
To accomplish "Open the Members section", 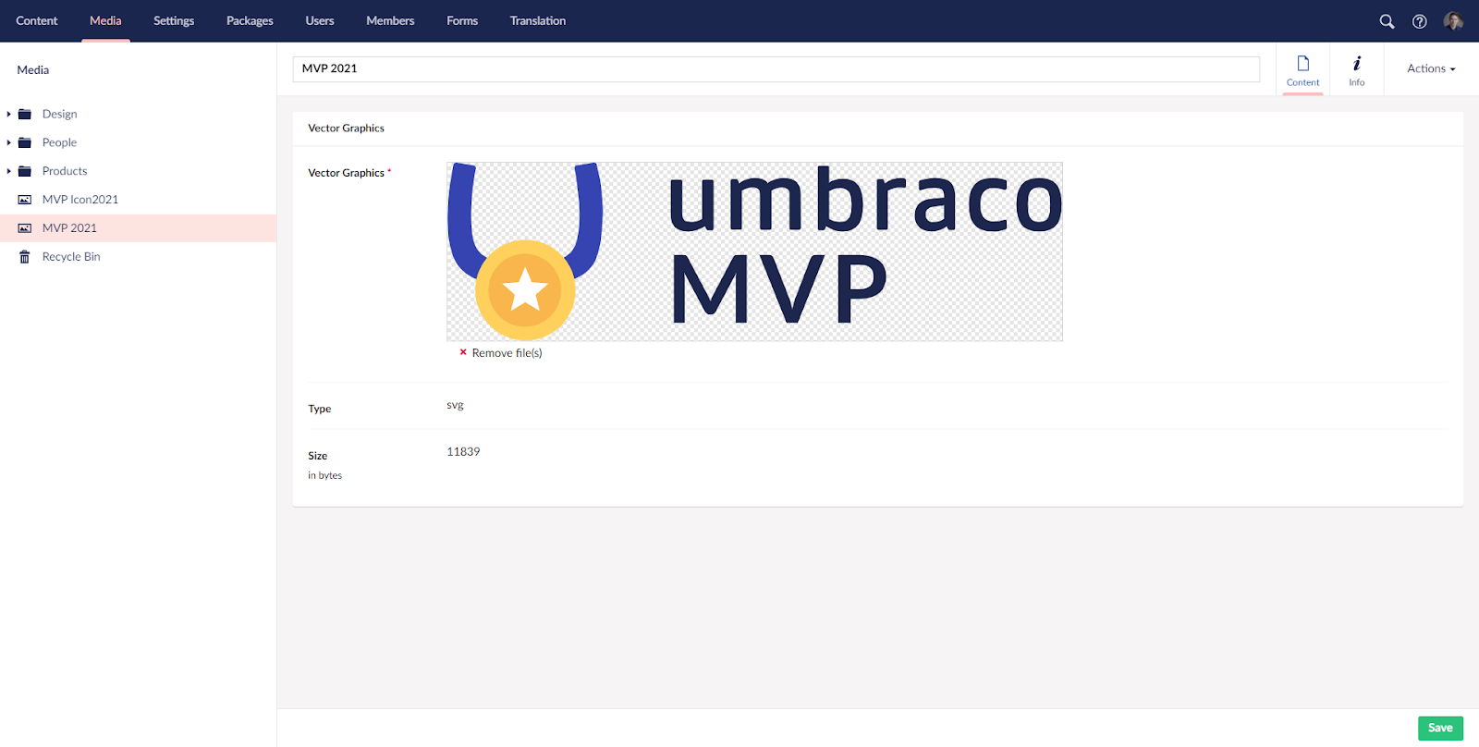I will click(x=390, y=21).
